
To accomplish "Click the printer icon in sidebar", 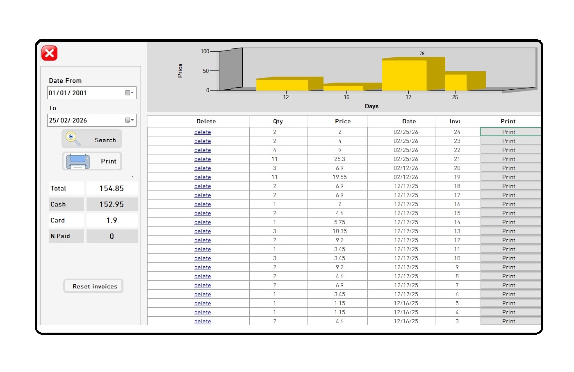I will pos(78,161).
